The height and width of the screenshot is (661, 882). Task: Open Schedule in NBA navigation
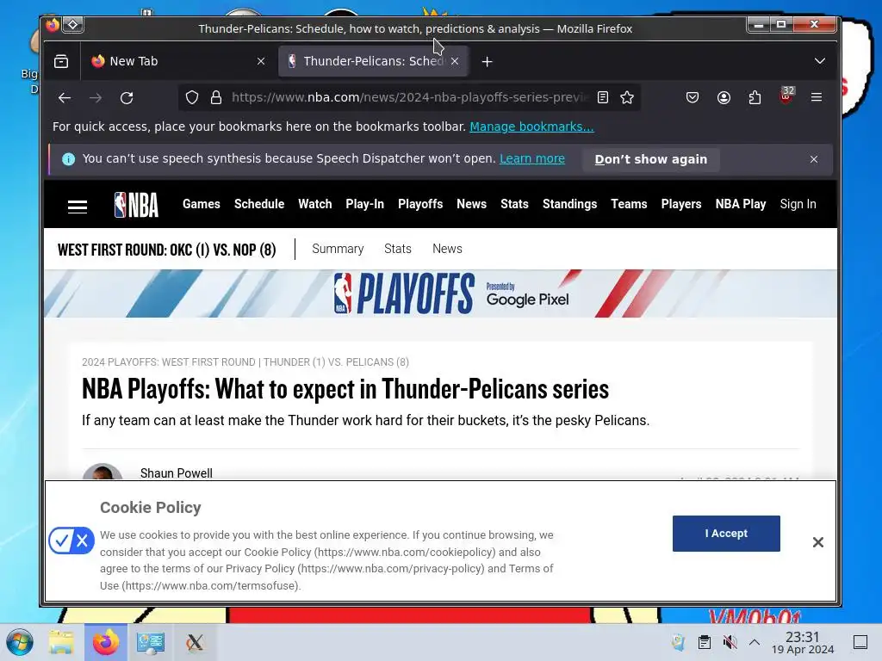point(258,204)
